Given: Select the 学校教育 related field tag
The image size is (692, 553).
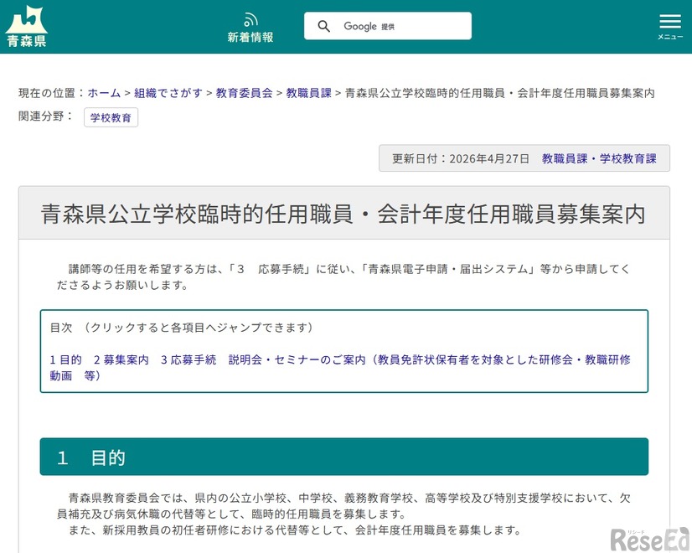Looking at the screenshot, I should pos(111,118).
